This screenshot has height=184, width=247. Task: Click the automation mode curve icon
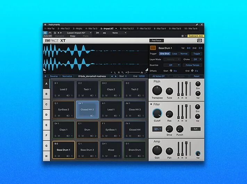(50, 33)
